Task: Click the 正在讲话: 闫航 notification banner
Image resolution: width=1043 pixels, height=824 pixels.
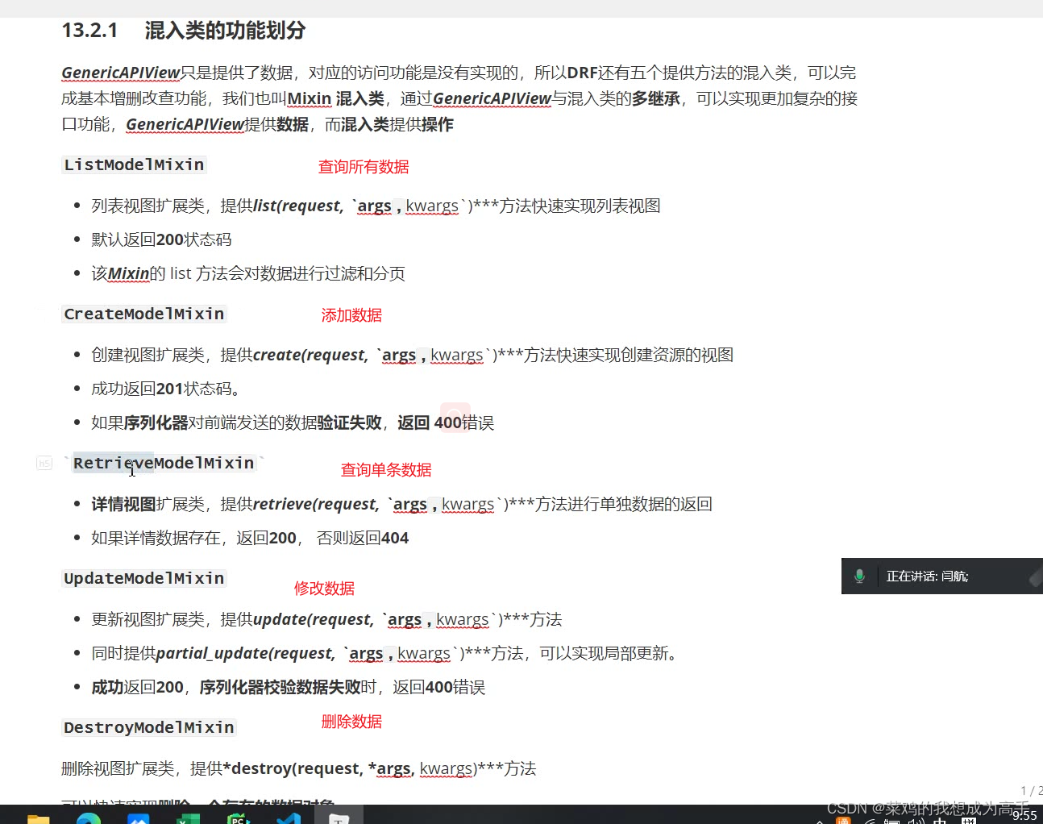Action: [x=927, y=576]
